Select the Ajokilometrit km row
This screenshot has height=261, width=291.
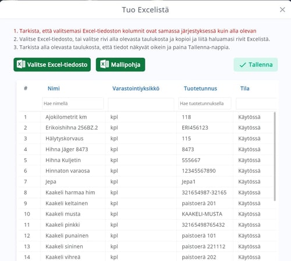click(x=146, y=117)
